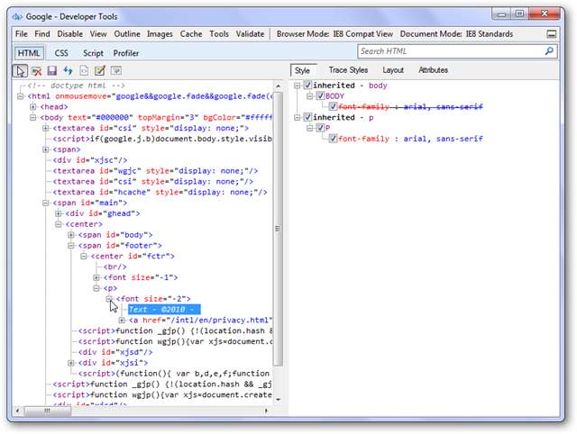Open the Disable menu
Viewport: 577px width, 434px height.
70,33
